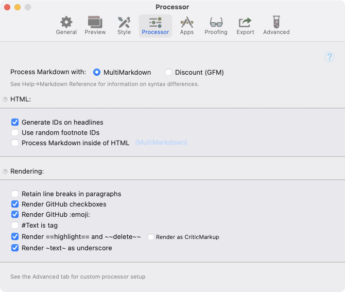This screenshot has width=345, height=292.
Task: Uncheck Render GitHub checkboxes option
Action: [15, 204]
